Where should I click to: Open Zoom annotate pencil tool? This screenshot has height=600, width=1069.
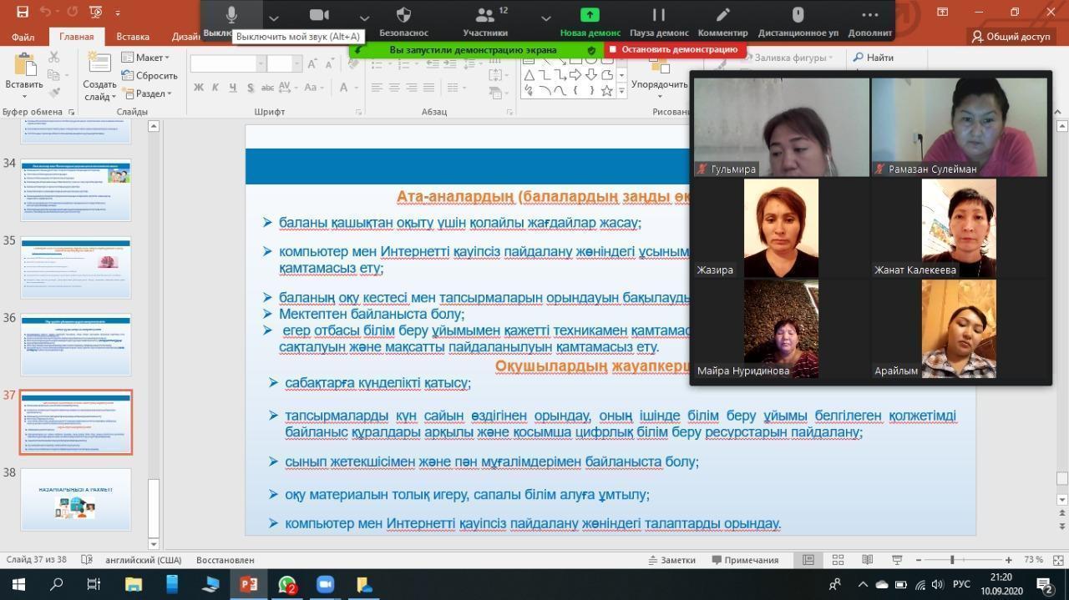[722, 15]
